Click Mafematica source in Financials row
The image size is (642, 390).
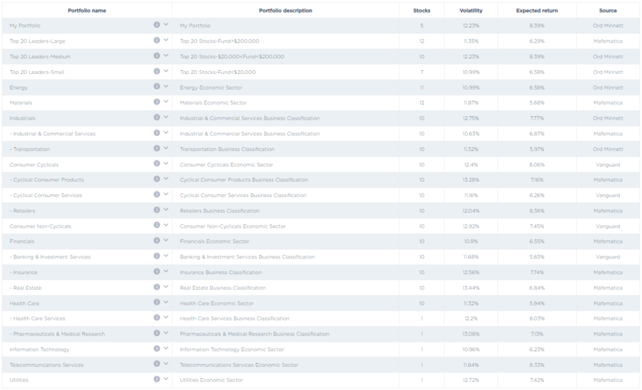pyautogui.click(x=608, y=241)
